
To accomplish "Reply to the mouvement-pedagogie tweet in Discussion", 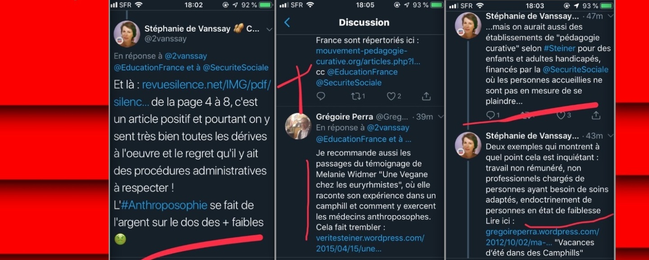I will click(321, 96).
